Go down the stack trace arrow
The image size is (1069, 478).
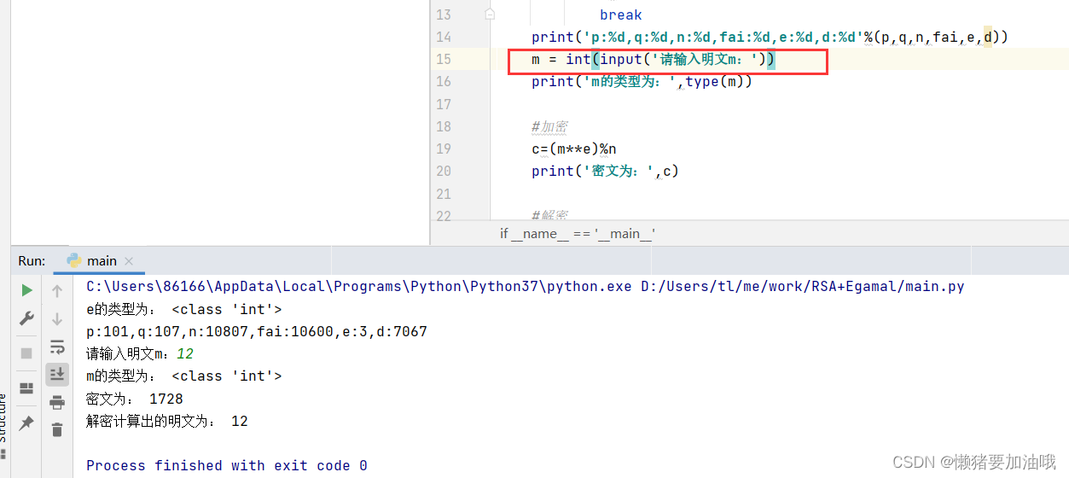pos(57,319)
